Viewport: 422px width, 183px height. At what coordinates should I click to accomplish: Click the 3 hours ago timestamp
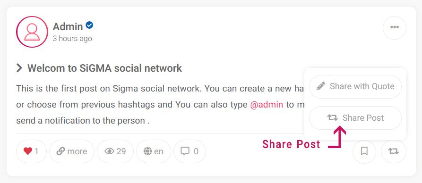tap(72, 38)
